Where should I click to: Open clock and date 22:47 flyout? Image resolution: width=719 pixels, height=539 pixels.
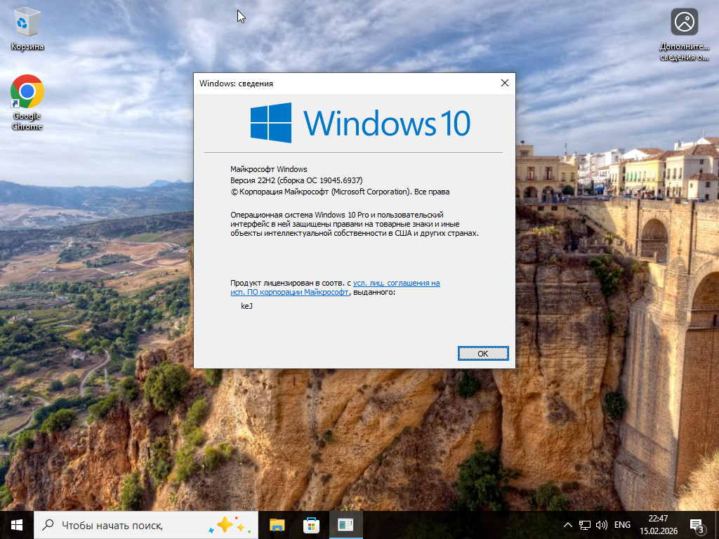659,525
